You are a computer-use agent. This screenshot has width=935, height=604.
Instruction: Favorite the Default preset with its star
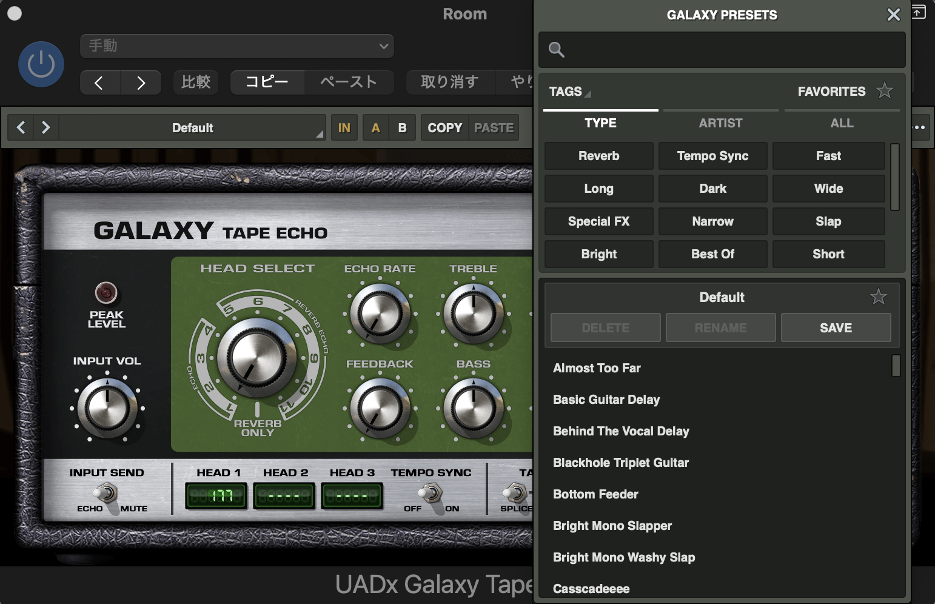click(x=878, y=297)
